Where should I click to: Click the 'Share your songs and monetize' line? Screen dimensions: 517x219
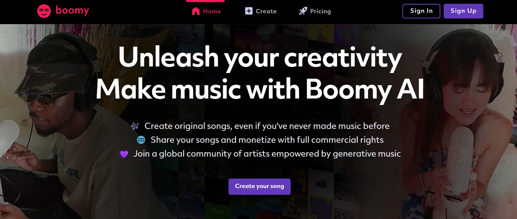[x=267, y=140]
